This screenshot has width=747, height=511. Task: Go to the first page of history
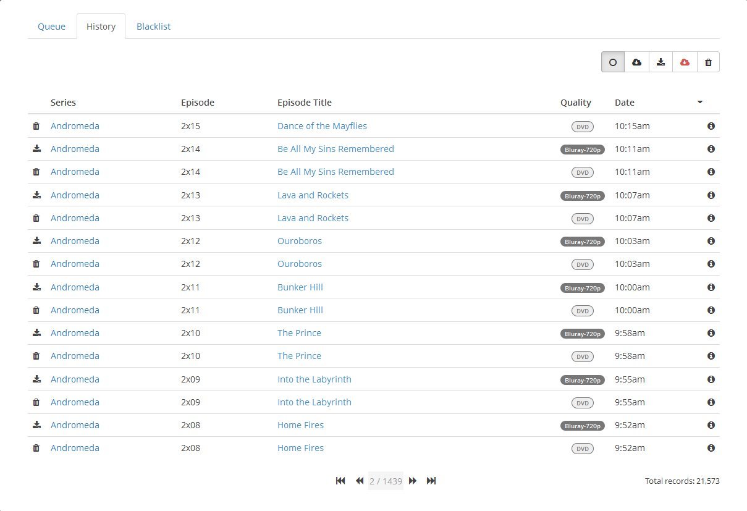point(340,481)
